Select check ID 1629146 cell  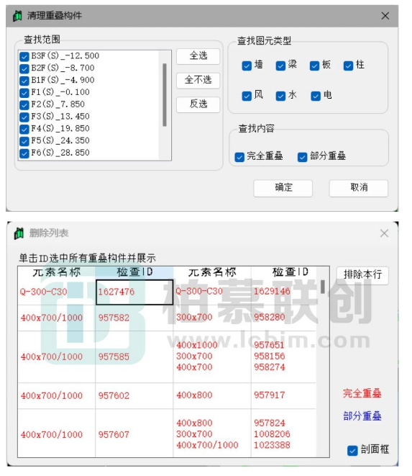(283, 292)
